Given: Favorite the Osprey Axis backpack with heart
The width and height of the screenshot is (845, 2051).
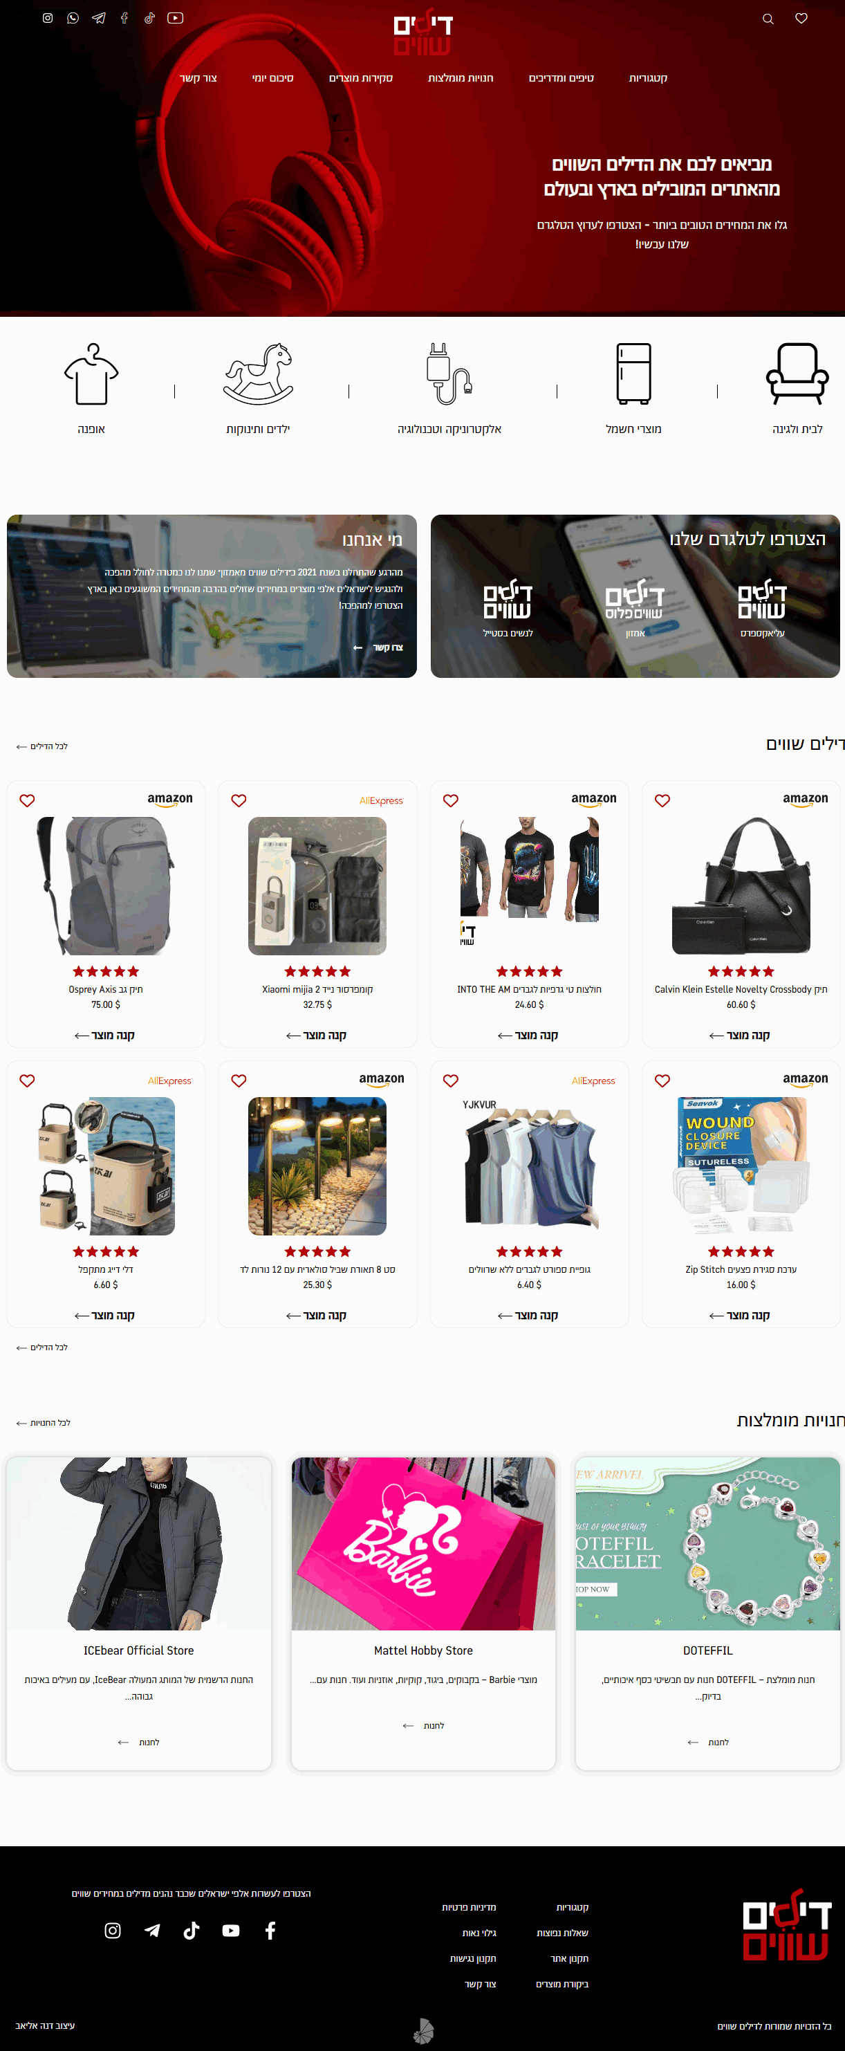Looking at the screenshot, I should point(27,800).
